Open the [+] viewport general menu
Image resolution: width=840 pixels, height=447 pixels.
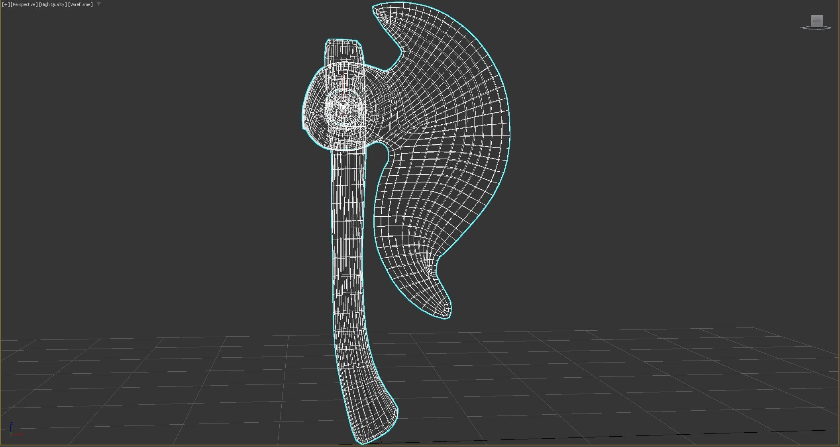coord(6,4)
